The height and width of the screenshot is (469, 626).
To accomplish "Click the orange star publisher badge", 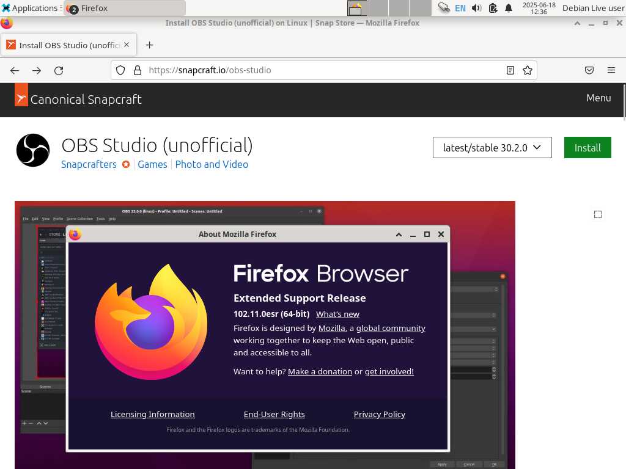I will point(126,164).
